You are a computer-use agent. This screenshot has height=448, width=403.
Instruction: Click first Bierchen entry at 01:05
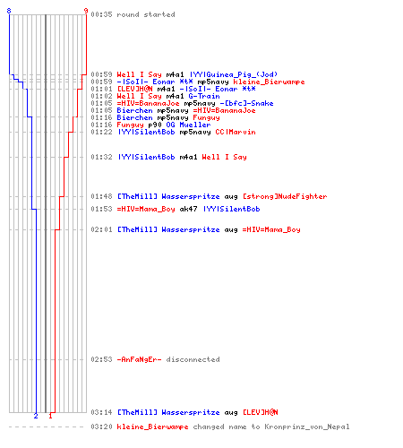134,110
